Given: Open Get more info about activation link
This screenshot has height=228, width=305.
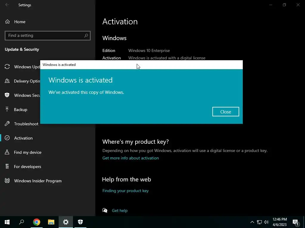Looking at the screenshot, I should 130,158.
